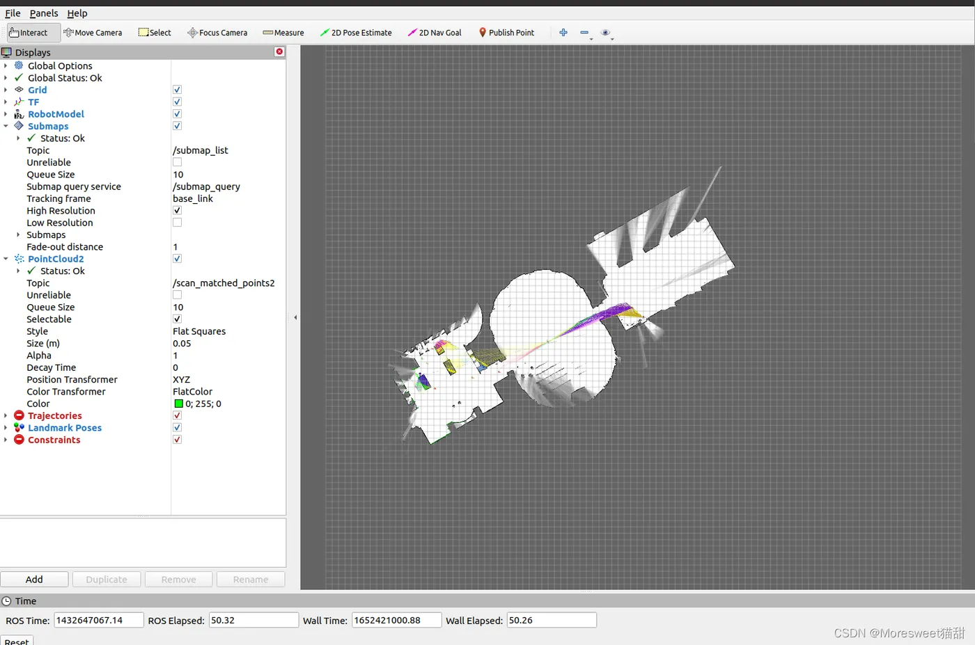Click the Time panel clock icon

coord(7,601)
